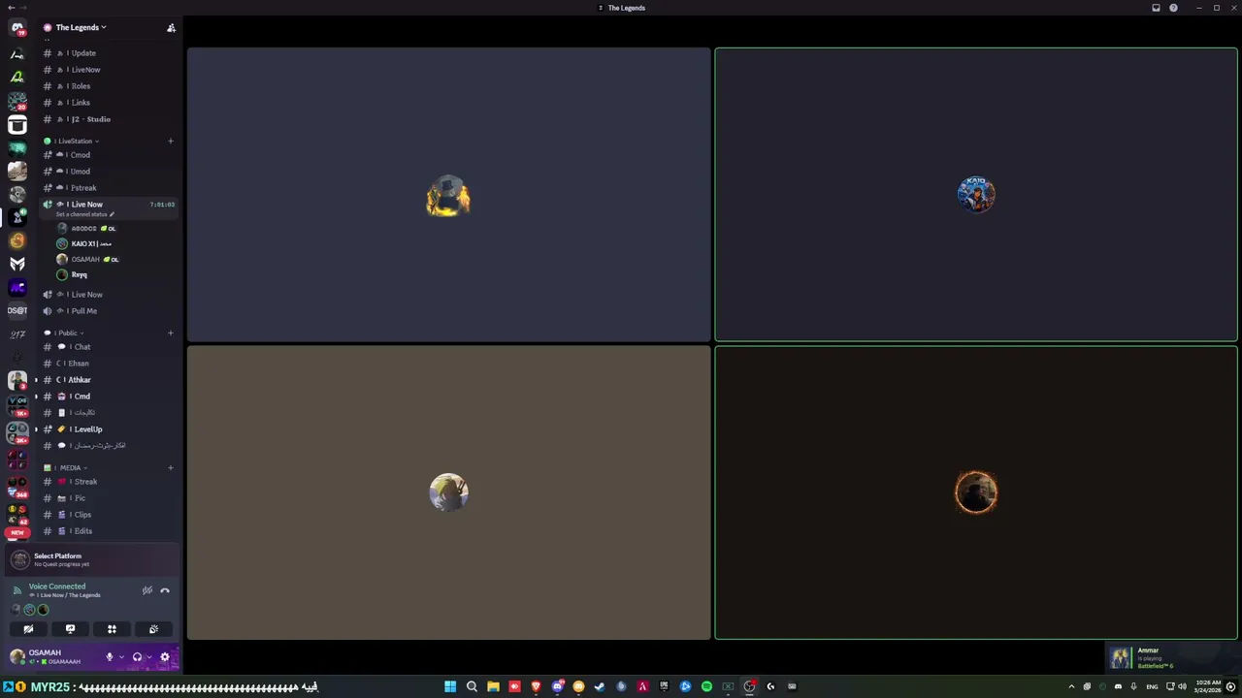Open server with NEW badge icon
The image size is (1242, 698).
coord(16,530)
